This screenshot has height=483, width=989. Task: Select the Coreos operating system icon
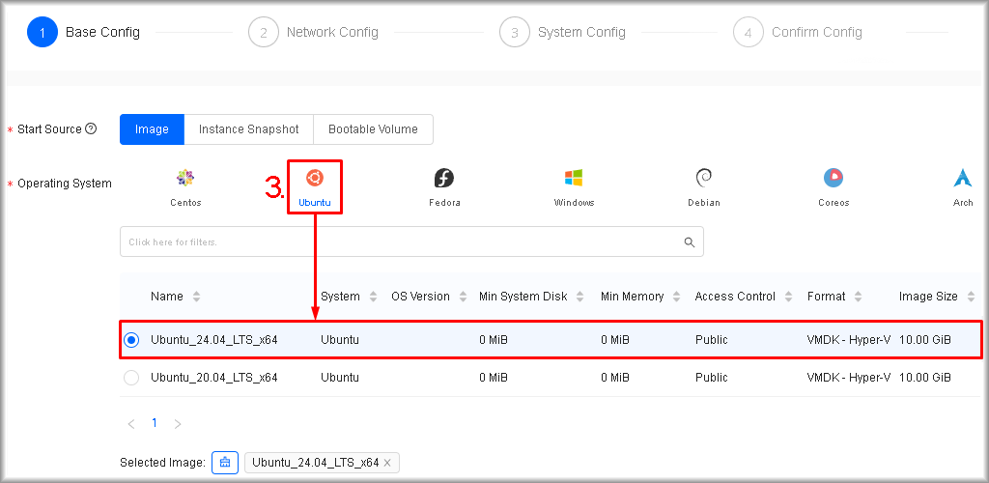pyautogui.click(x=834, y=179)
